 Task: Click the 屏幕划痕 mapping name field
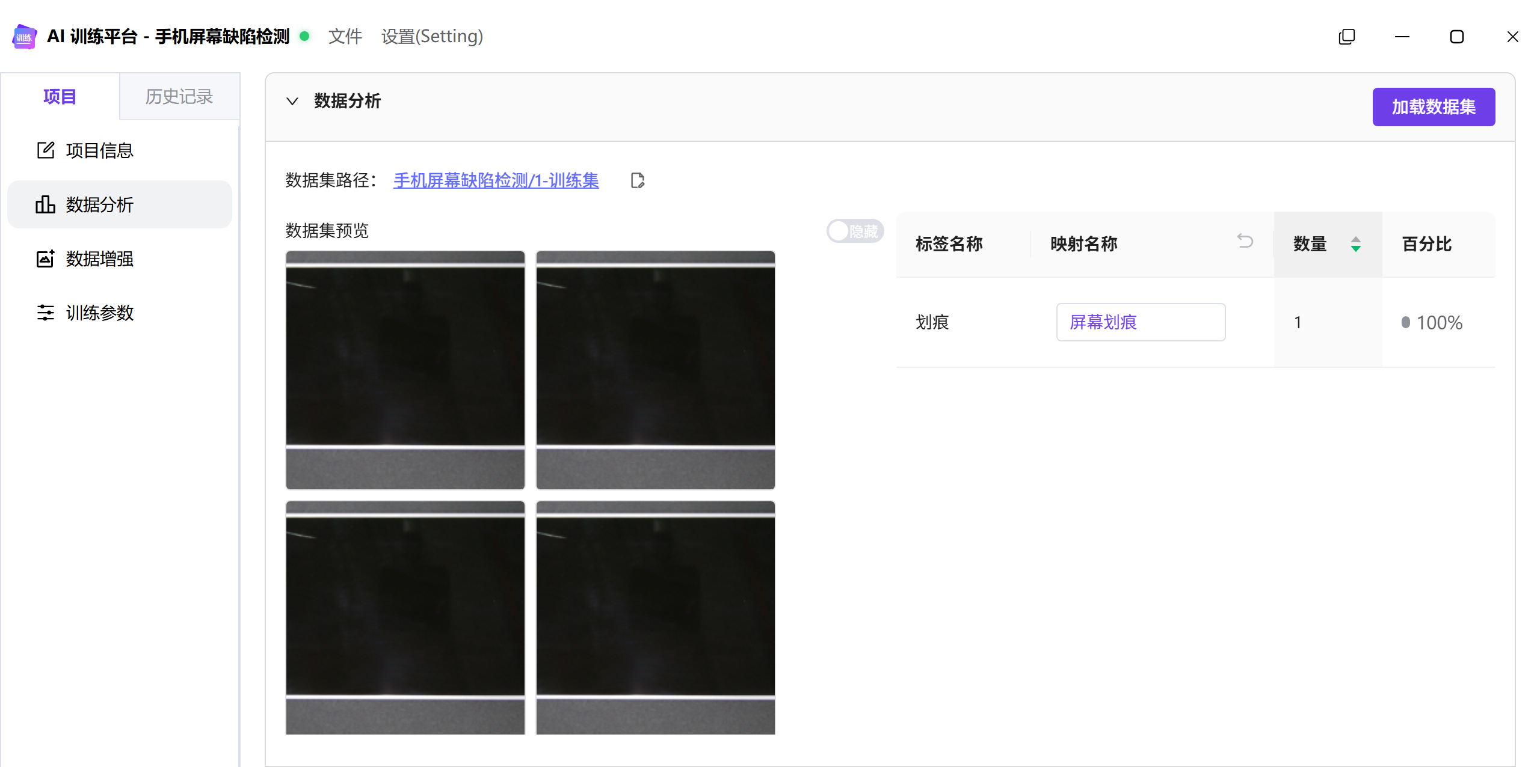[1141, 322]
